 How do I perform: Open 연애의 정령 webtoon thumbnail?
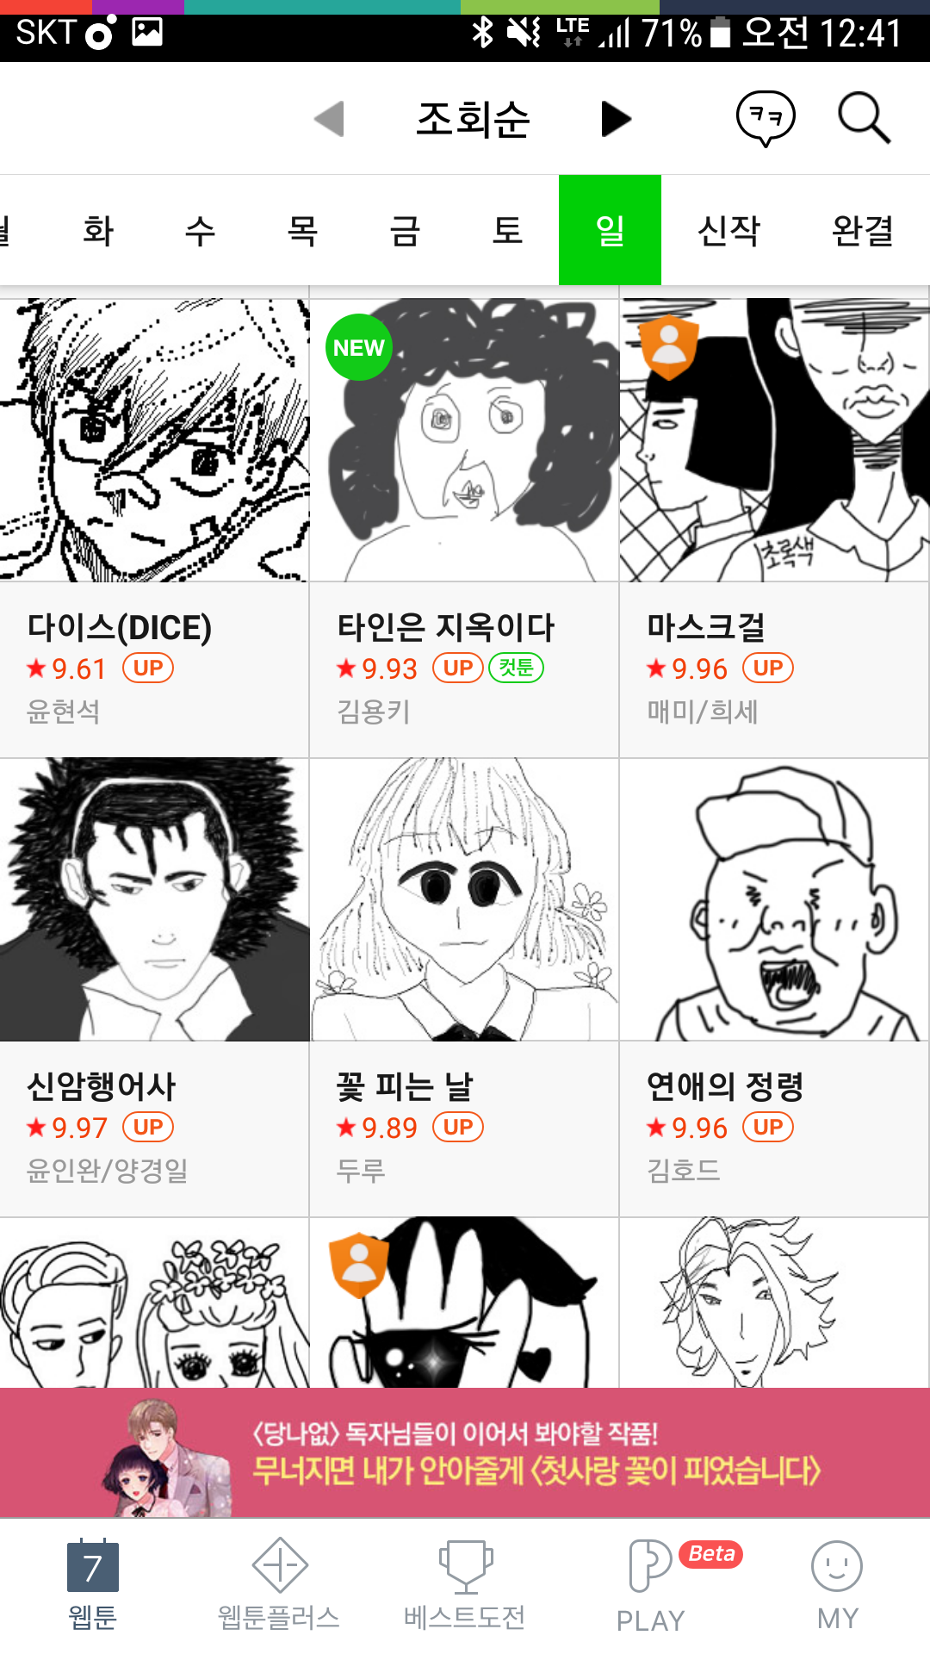point(773,899)
